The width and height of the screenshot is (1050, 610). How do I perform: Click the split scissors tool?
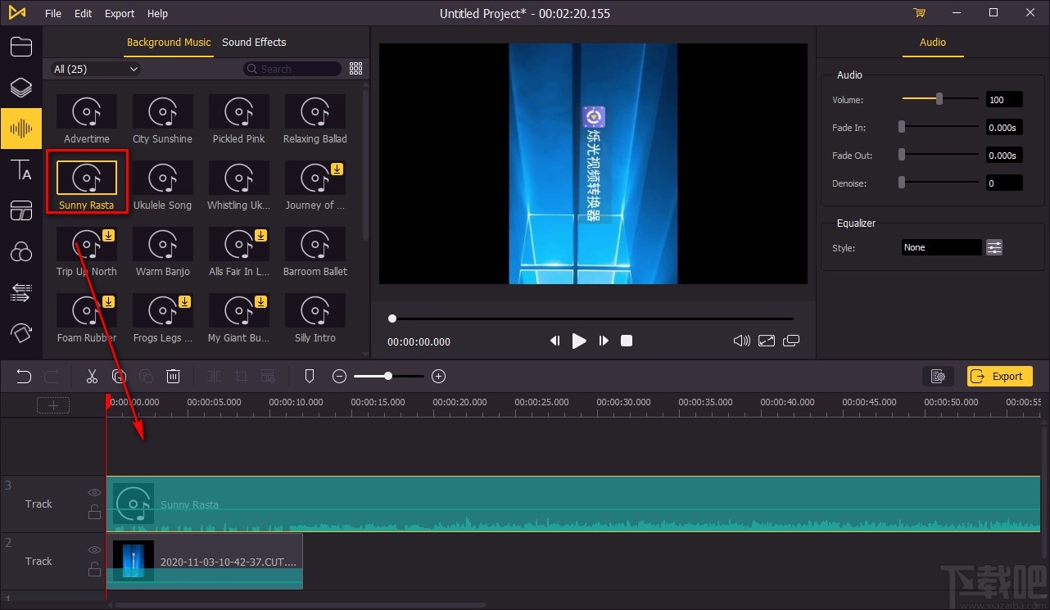pos(92,377)
